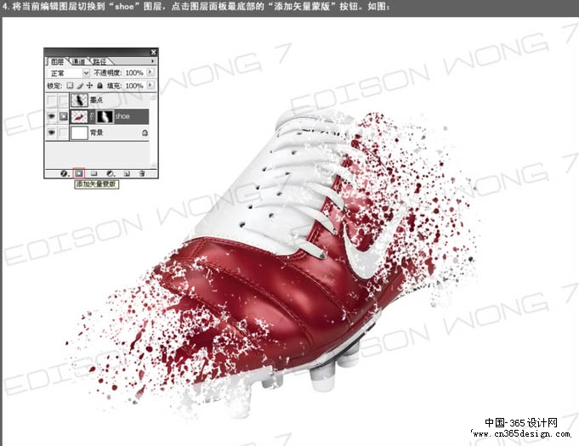Open the layers panel flyout menu arrow
Screen dimensions: 579x446
coord(152,61)
